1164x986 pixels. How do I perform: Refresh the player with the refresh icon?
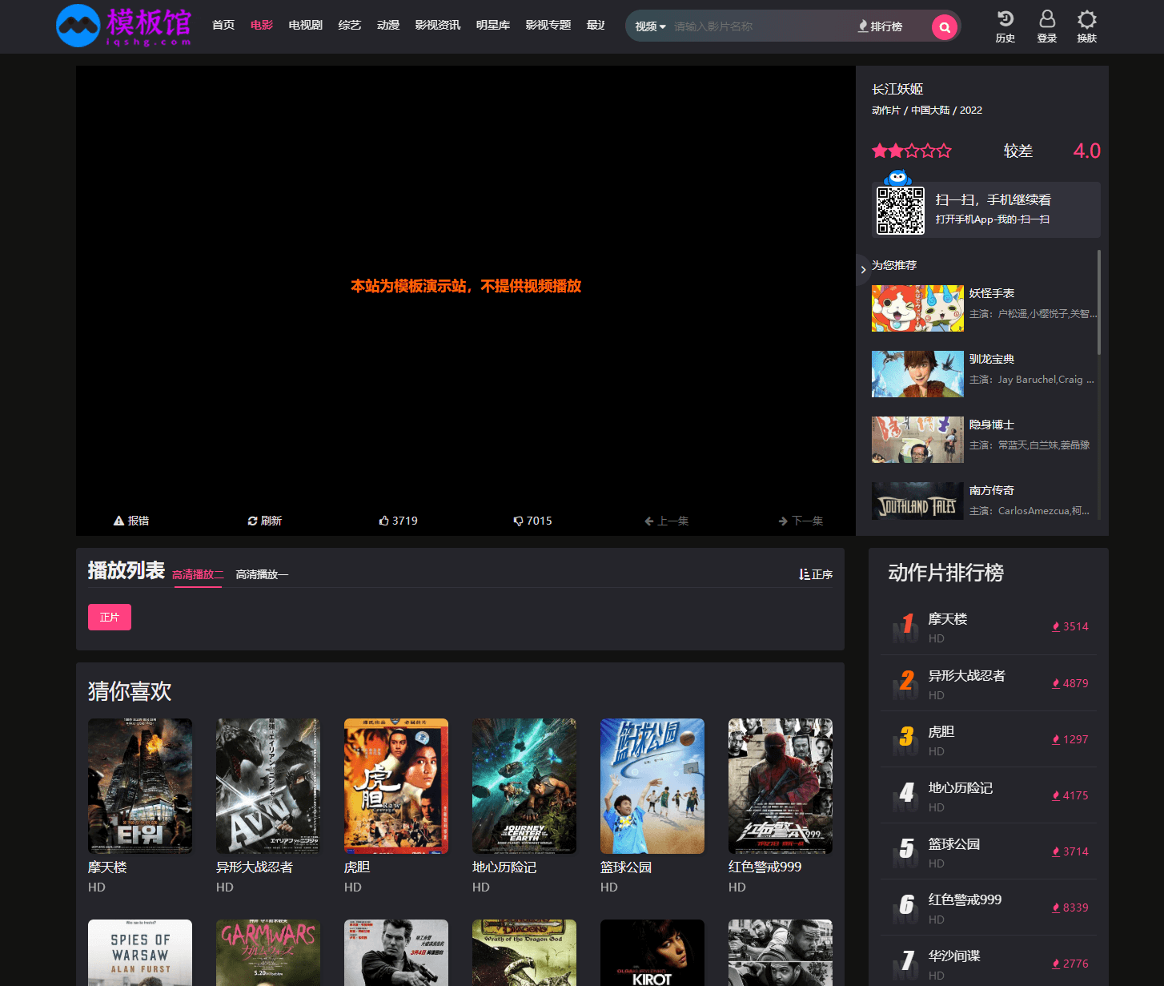click(265, 521)
